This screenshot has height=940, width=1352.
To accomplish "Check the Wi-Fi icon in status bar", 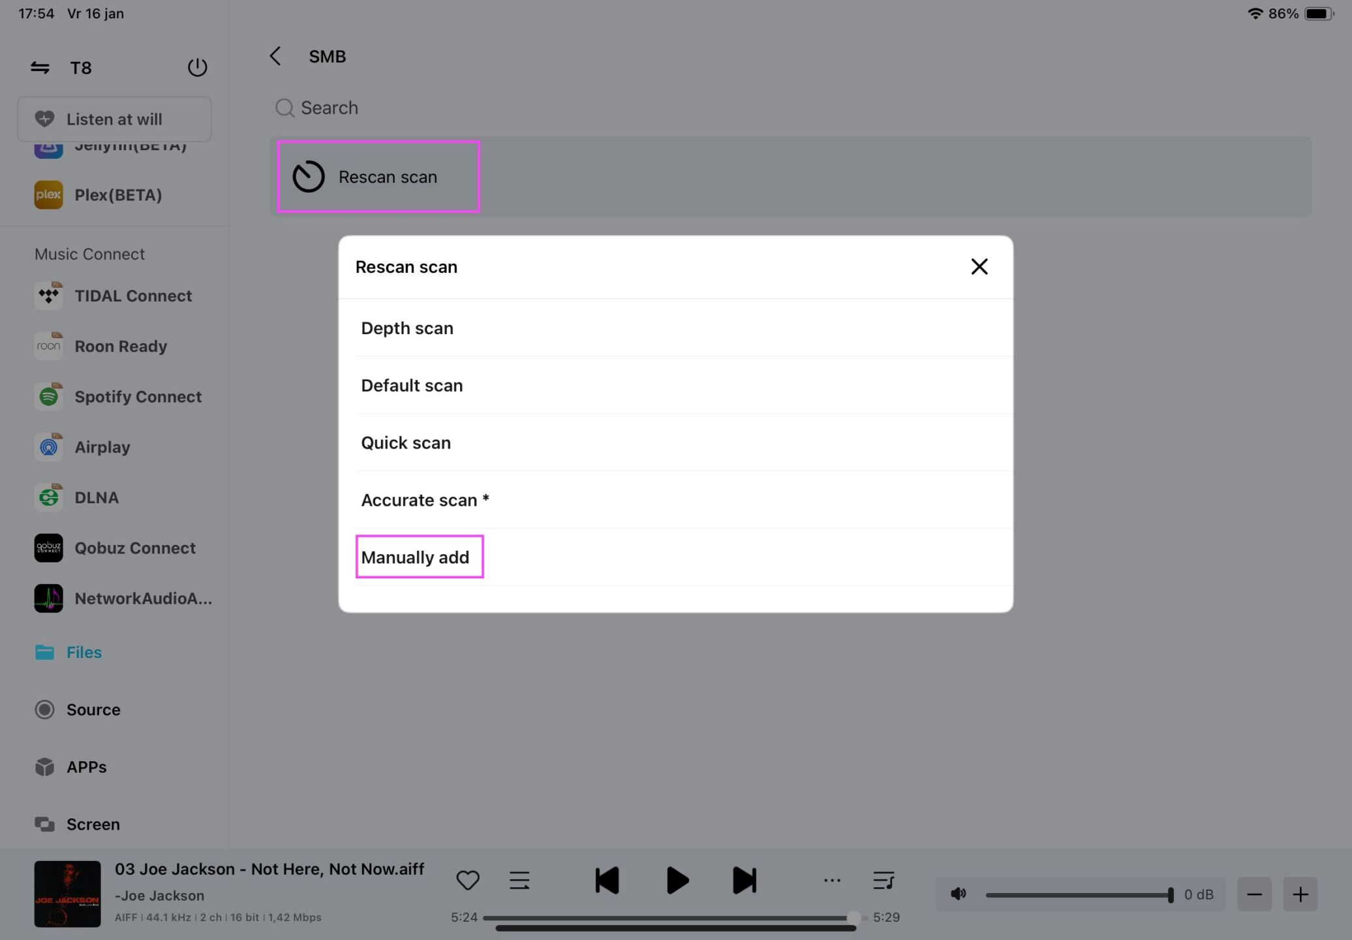I will [x=1255, y=14].
